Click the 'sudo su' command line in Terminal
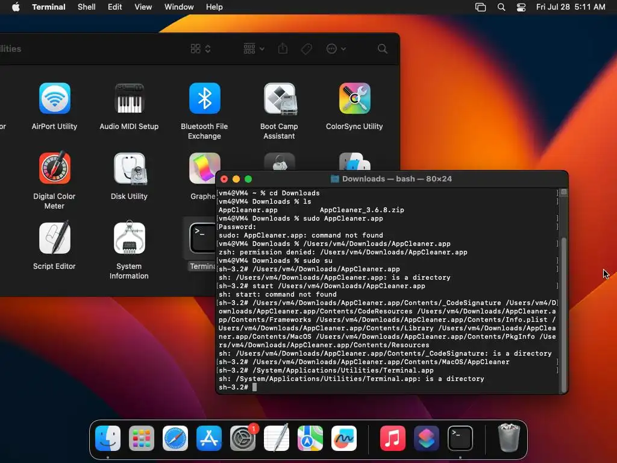Screen dimensions: 617x463 pyautogui.click(x=275, y=260)
